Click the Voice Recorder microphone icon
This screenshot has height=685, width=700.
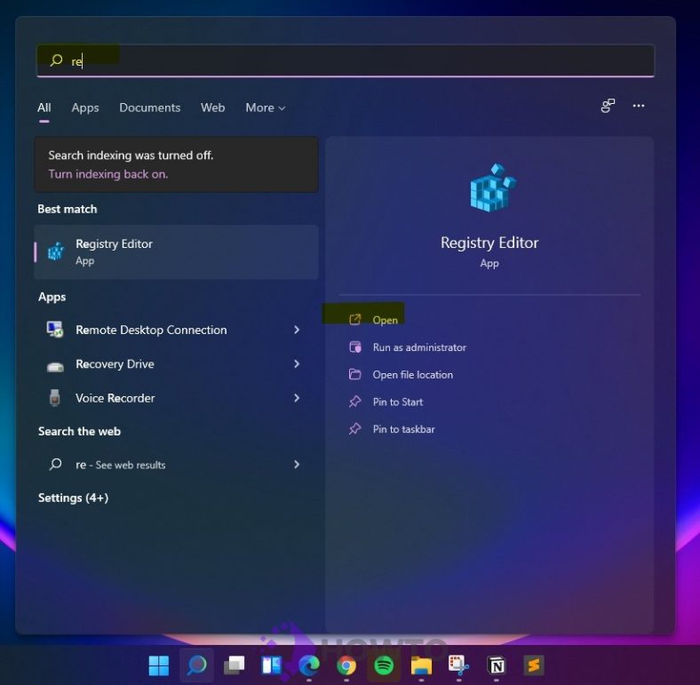click(55, 397)
